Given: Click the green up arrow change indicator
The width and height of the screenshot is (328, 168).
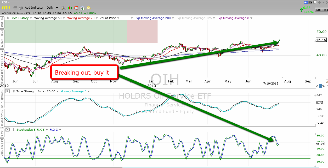Looking at the screenshot, I should [301, 10].
